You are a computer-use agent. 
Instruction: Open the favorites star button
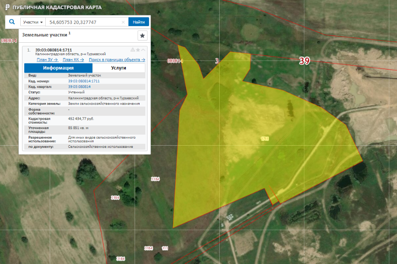(142, 36)
